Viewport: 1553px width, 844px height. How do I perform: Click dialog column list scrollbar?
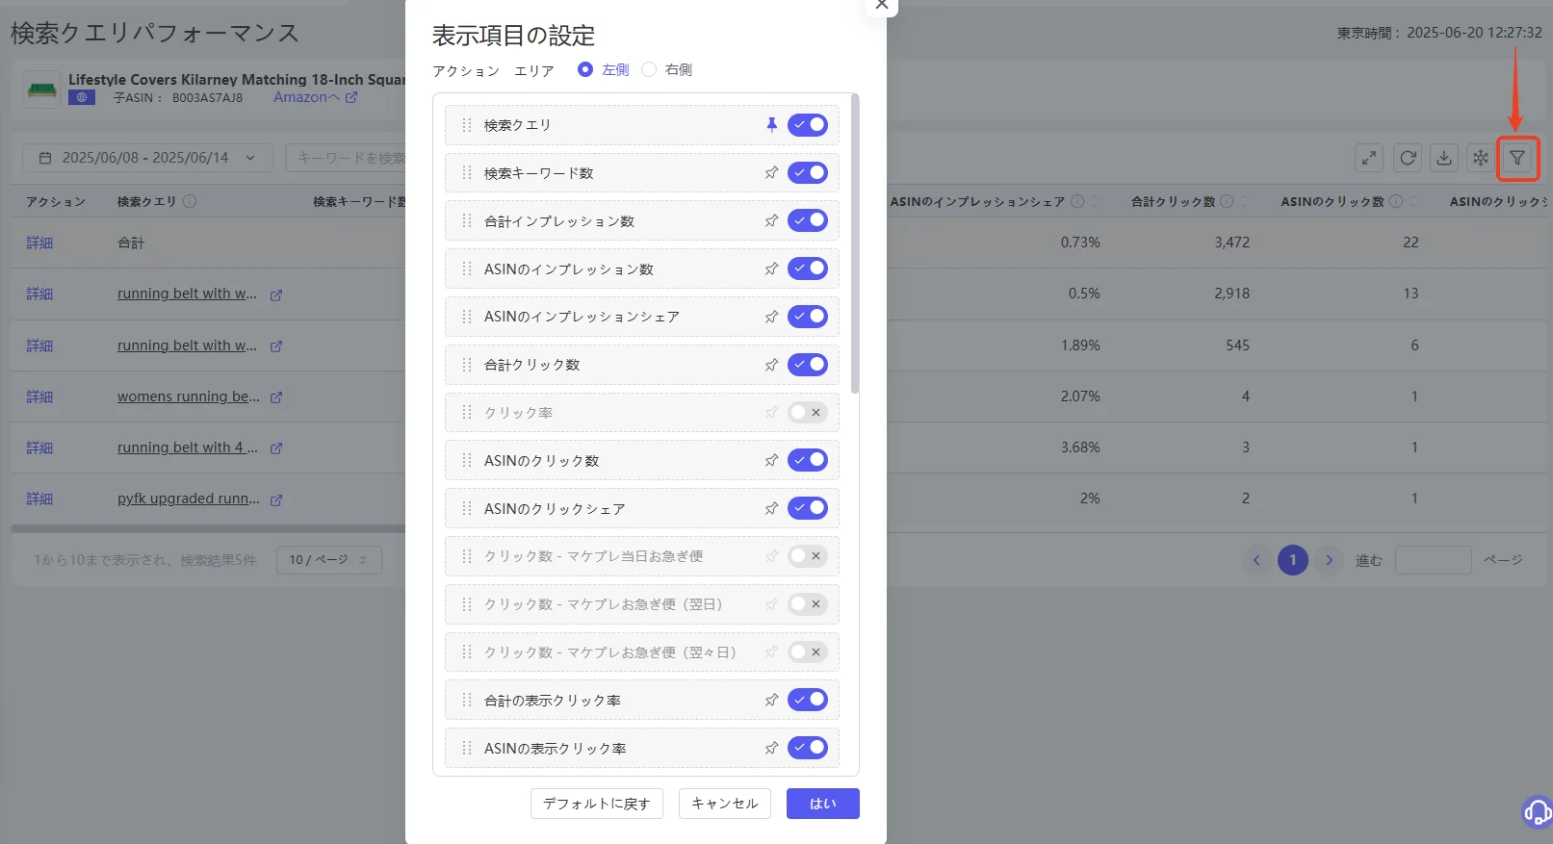point(855,245)
